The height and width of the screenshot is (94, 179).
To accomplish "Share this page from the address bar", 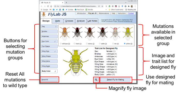I will pyautogui.click(x=99, y=6).
